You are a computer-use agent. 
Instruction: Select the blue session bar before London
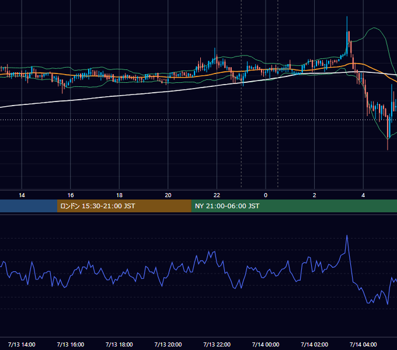(x=29, y=206)
